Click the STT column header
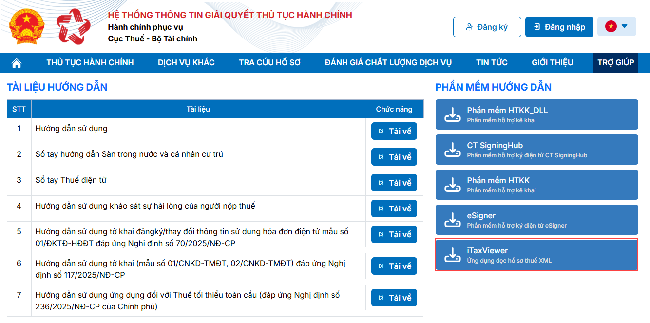Viewport: 650px width, 323px height. tap(19, 109)
